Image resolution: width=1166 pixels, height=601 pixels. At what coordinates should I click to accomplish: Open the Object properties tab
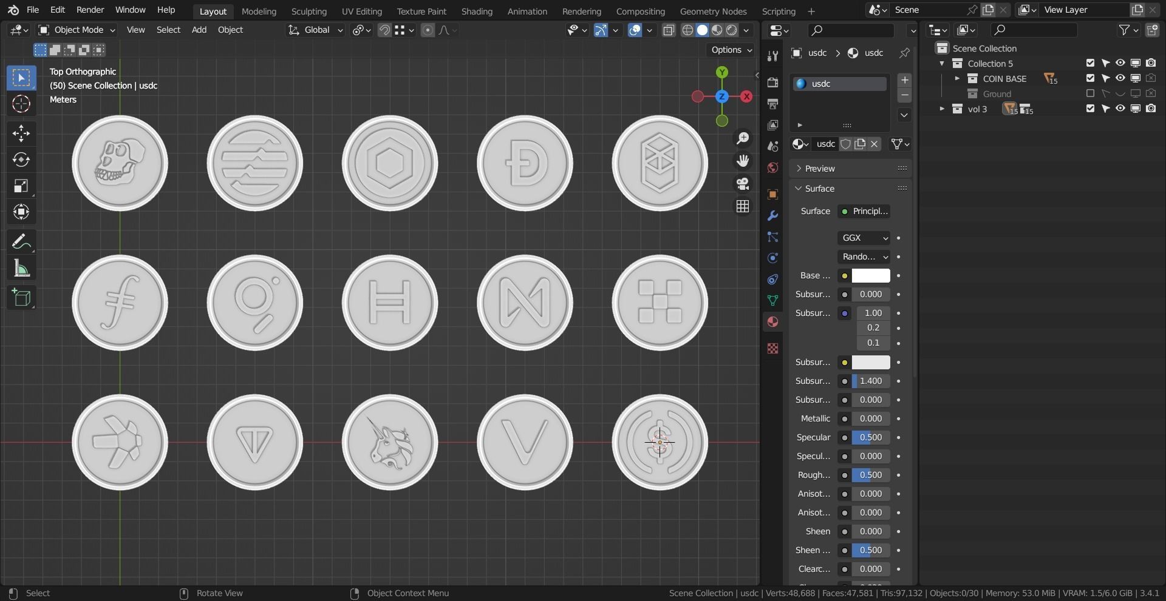[772, 194]
